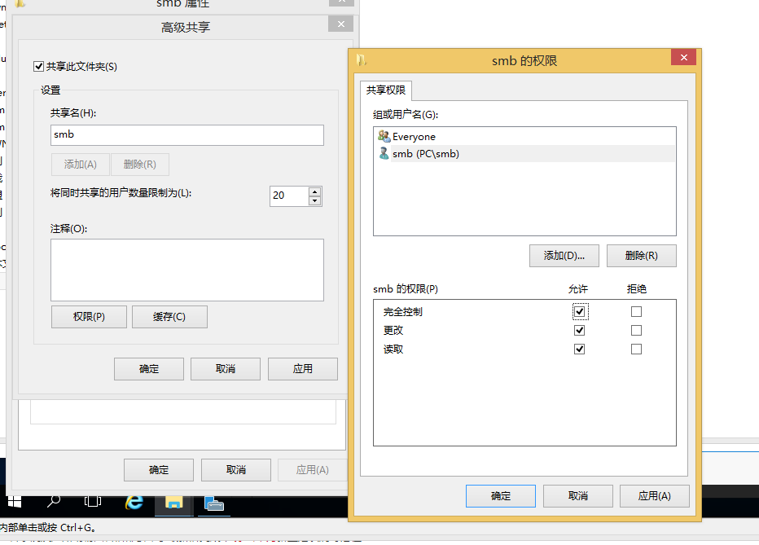Open Server Manager taskbar icon
Screen dimensions: 759x545
click(x=213, y=503)
